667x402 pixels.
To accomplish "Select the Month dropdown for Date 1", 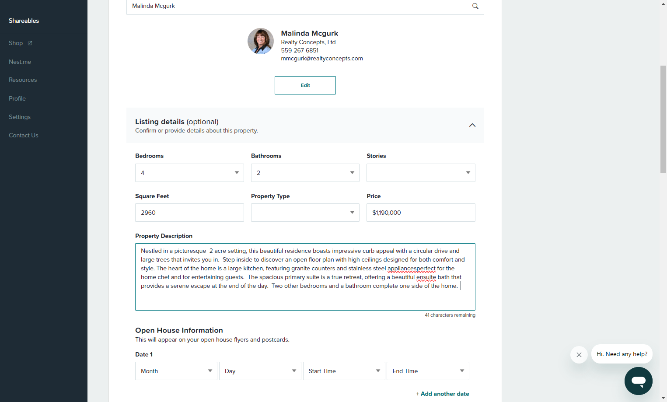I will point(176,371).
